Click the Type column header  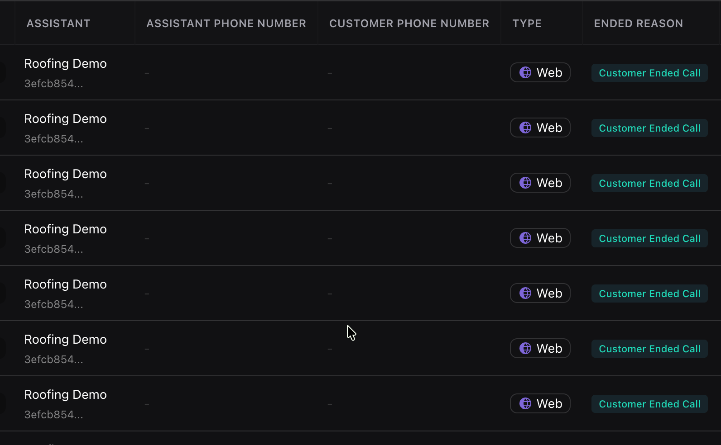[x=527, y=24]
